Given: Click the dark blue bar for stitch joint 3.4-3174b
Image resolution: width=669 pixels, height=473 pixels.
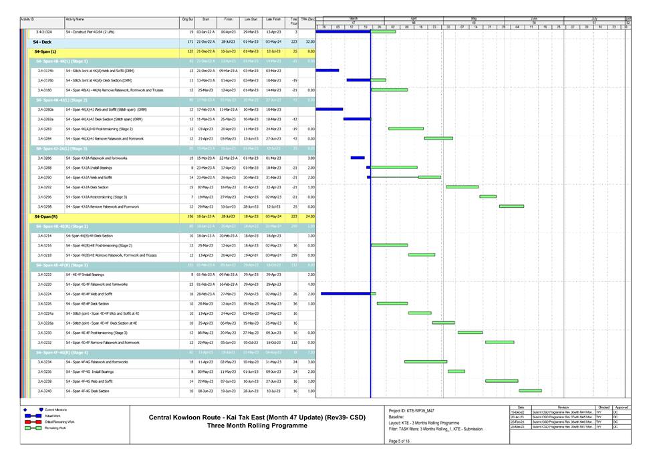Looking at the screenshot, I should point(329,69).
